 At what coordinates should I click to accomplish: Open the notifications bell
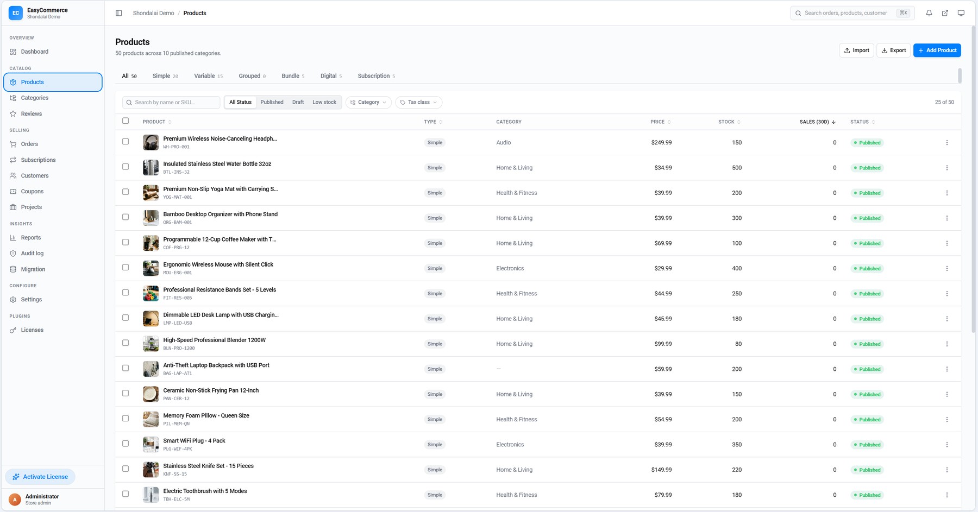(929, 13)
